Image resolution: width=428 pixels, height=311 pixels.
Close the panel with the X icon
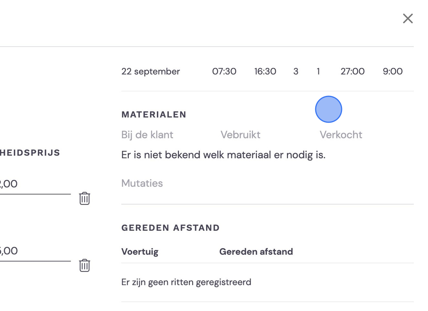(x=408, y=19)
